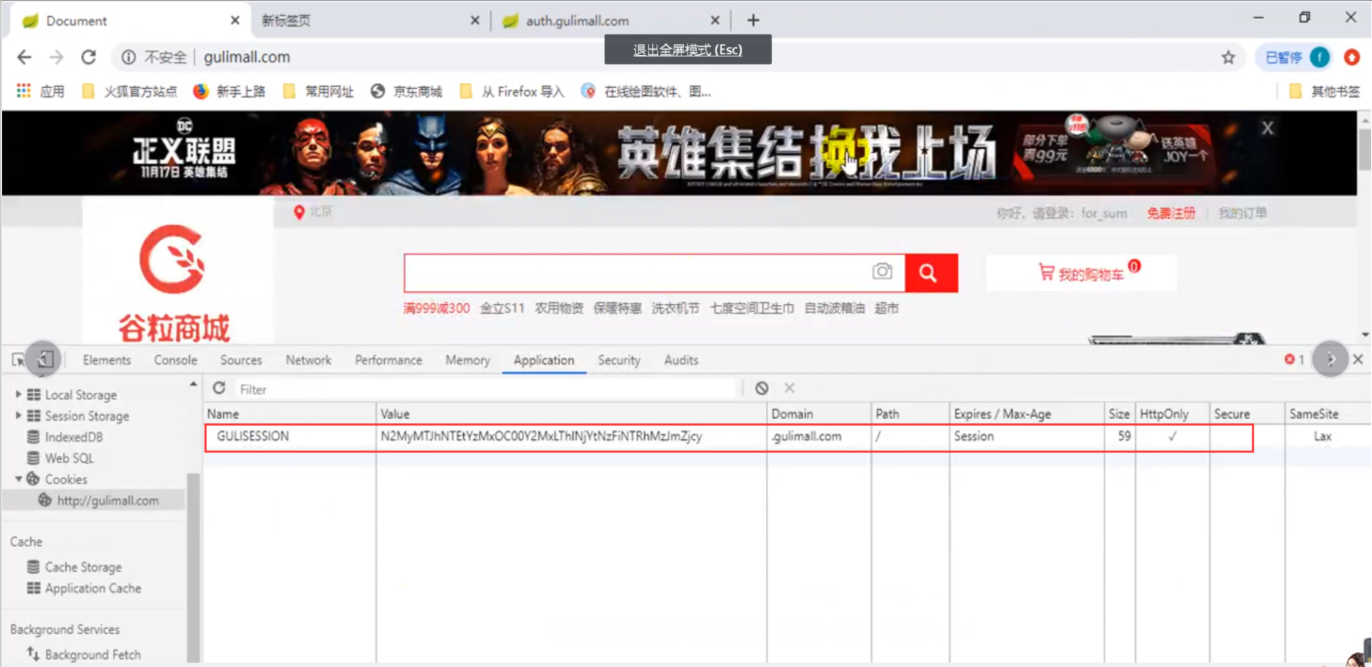Click the cookie Filter input field
This screenshot has width=1372, height=667.
point(484,389)
